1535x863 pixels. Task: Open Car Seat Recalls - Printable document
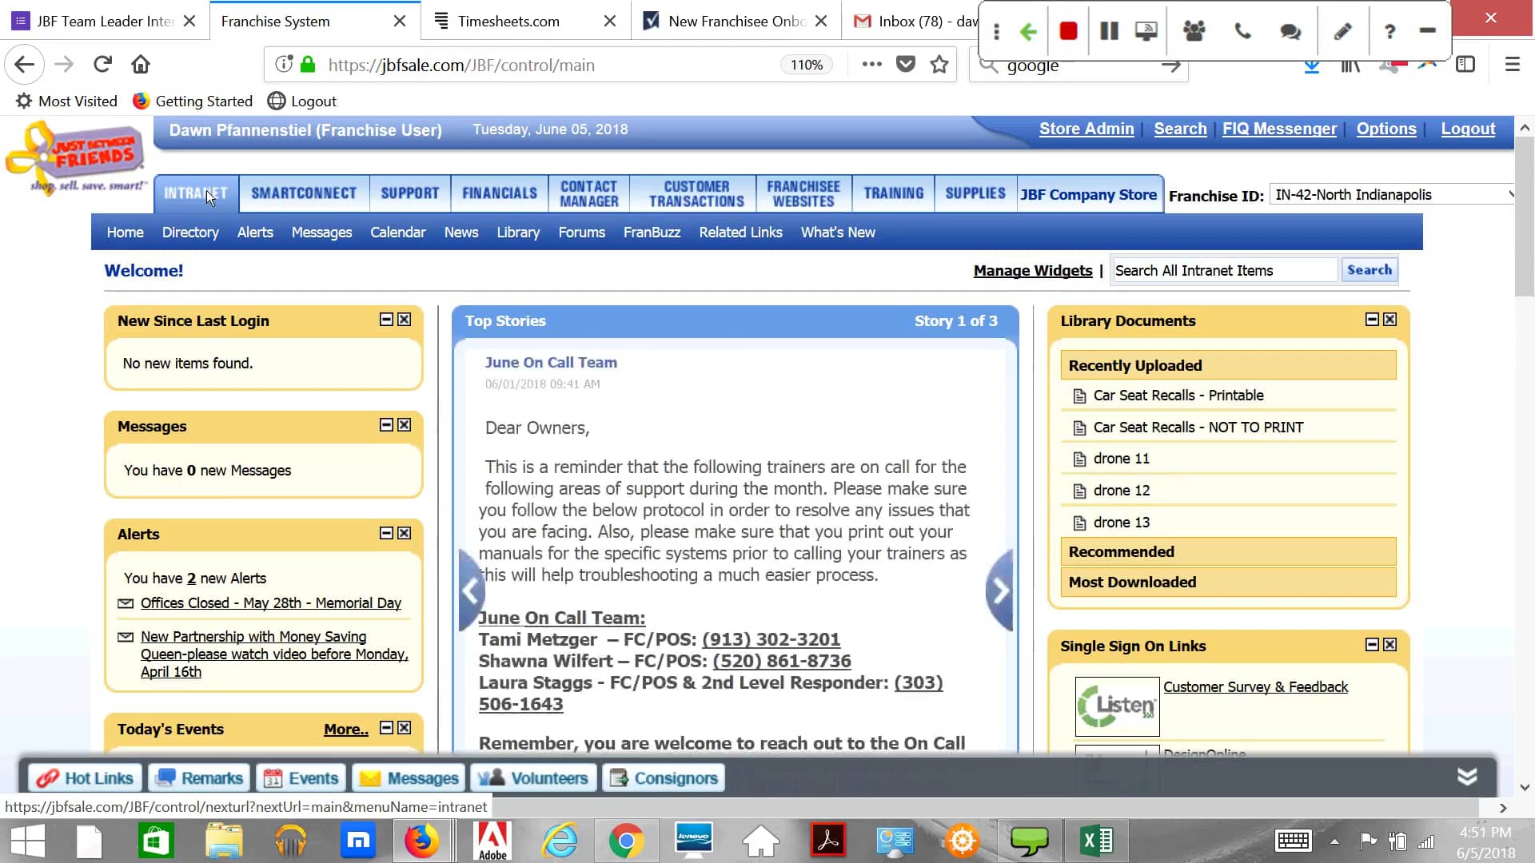click(x=1178, y=396)
